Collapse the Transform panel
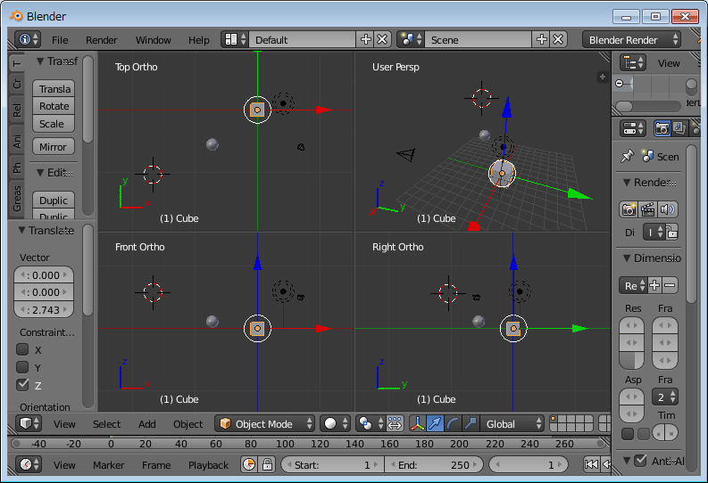This screenshot has height=483, width=708. point(40,61)
